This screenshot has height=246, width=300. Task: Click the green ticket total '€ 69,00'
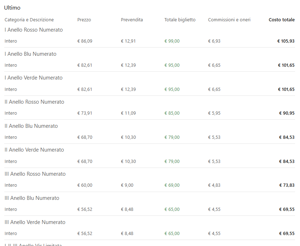point(172,185)
